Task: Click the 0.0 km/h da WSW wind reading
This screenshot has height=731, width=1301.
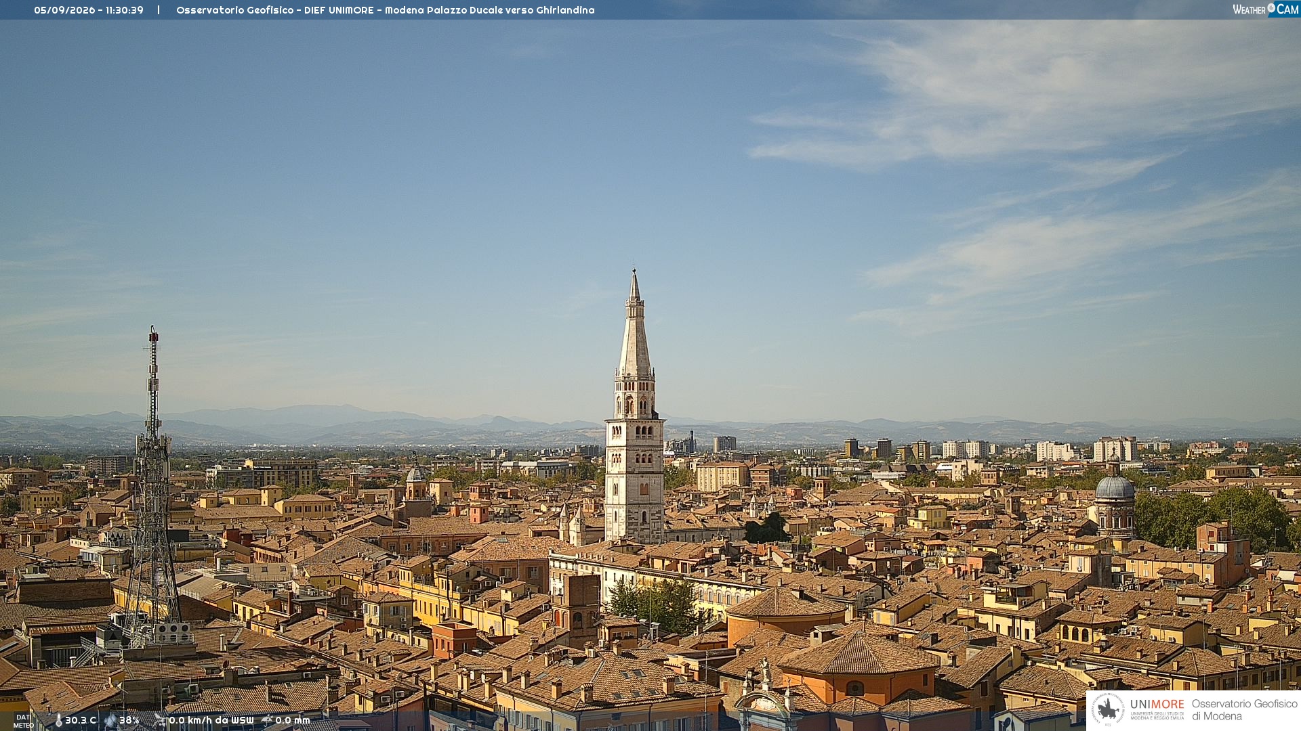Action: coord(211,720)
